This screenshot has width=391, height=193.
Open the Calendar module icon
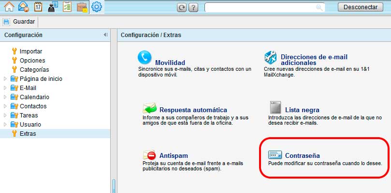(38, 7)
